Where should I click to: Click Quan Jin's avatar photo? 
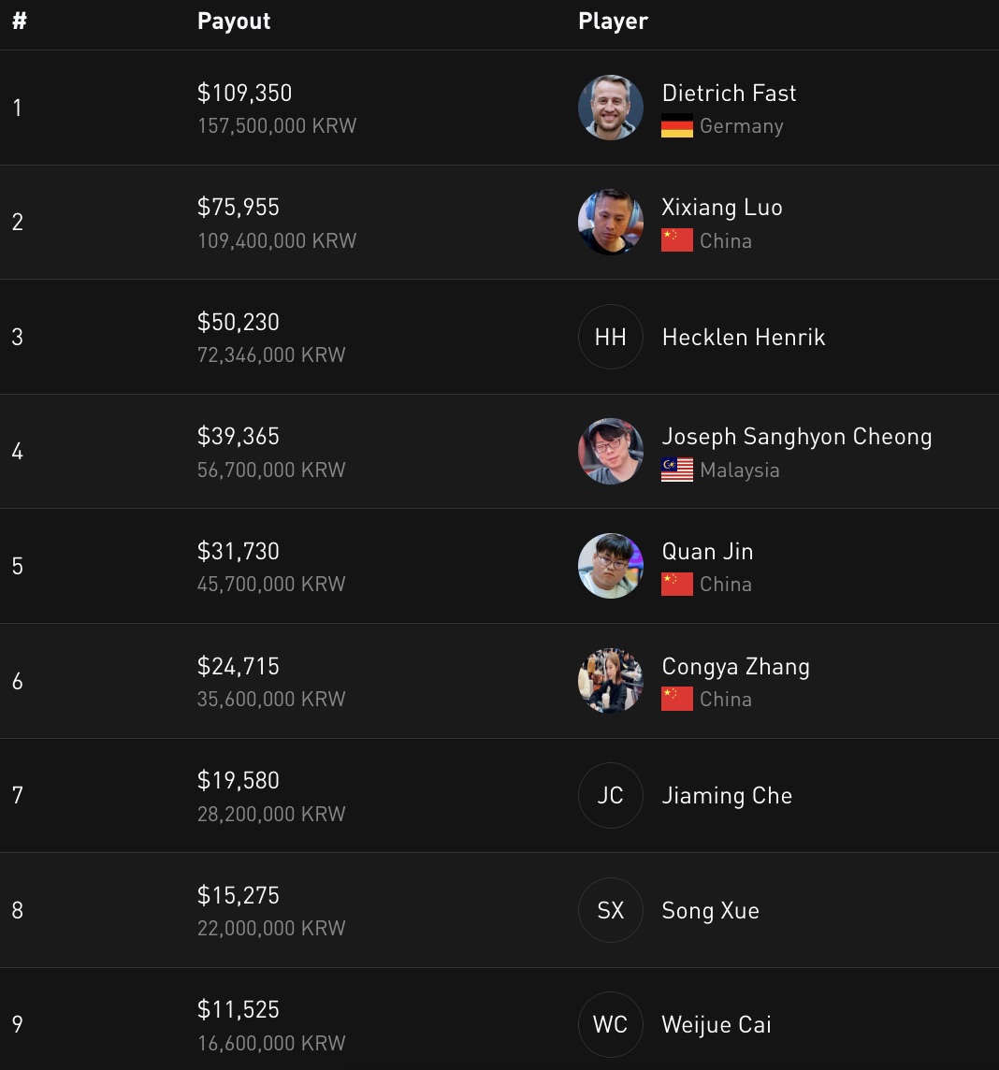click(x=610, y=566)
